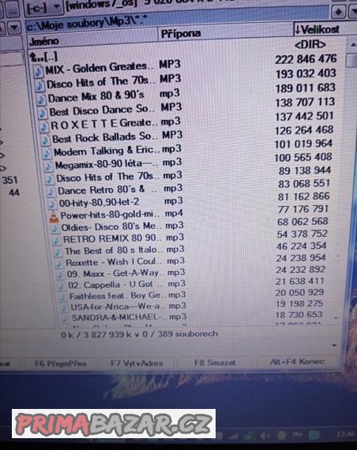The width and height of the screenshot is (357, 450).
Task: Click the F7 VytvAdres button
Action: pos(137,363)
